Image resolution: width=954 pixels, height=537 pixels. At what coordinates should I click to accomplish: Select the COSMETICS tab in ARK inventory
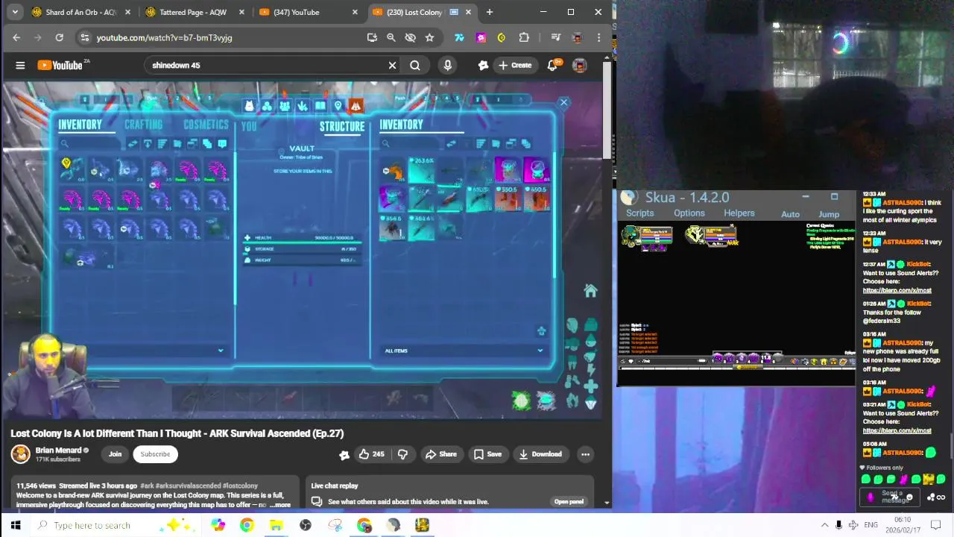pyautogui.click(x=206, y=125)
